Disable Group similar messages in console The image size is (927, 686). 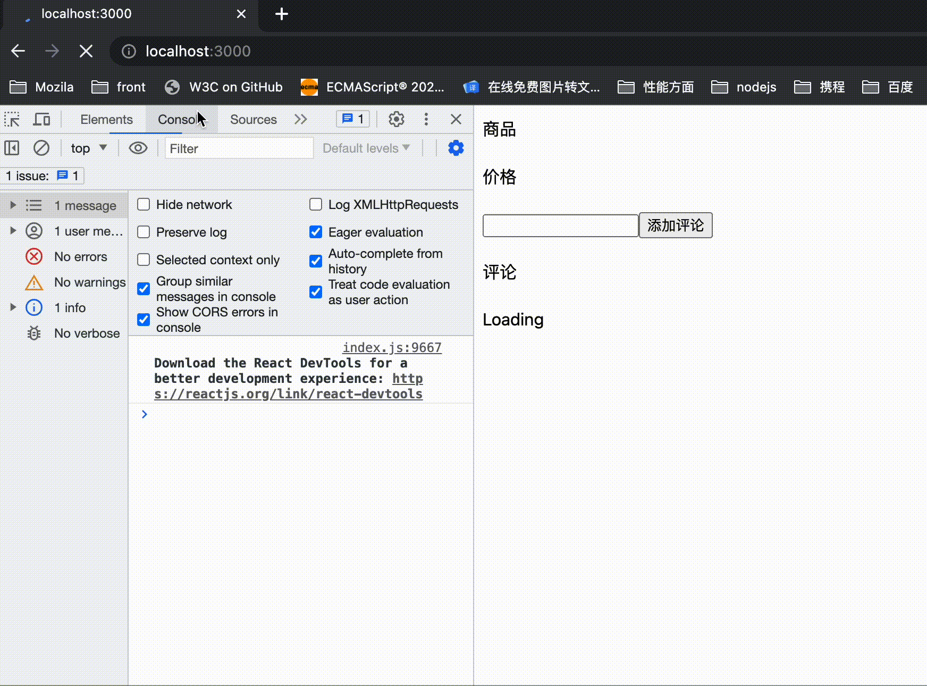tap(144, 289)
